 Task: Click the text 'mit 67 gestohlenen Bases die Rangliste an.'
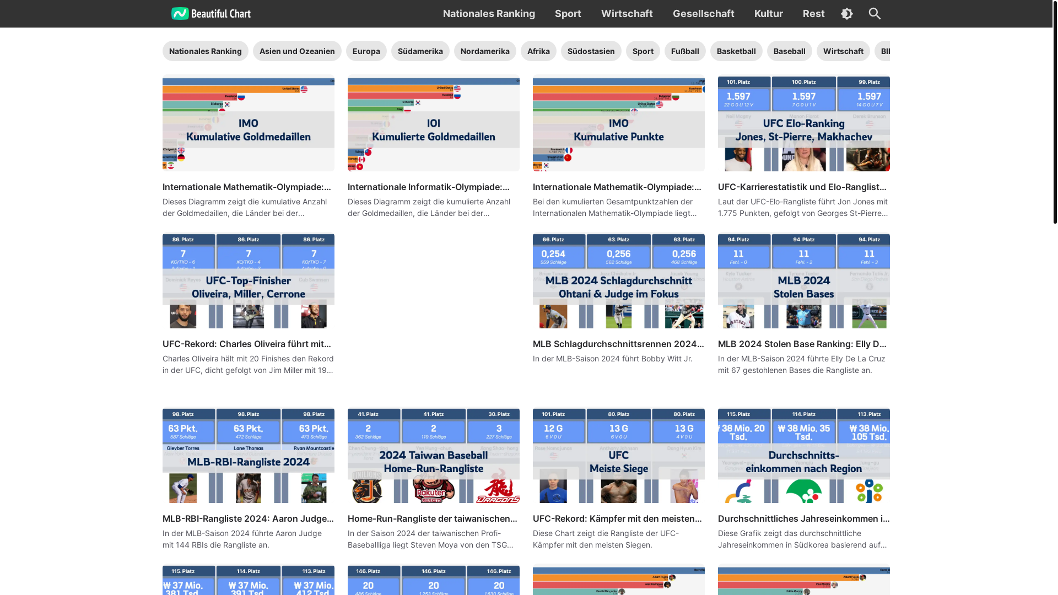[796, 370]
